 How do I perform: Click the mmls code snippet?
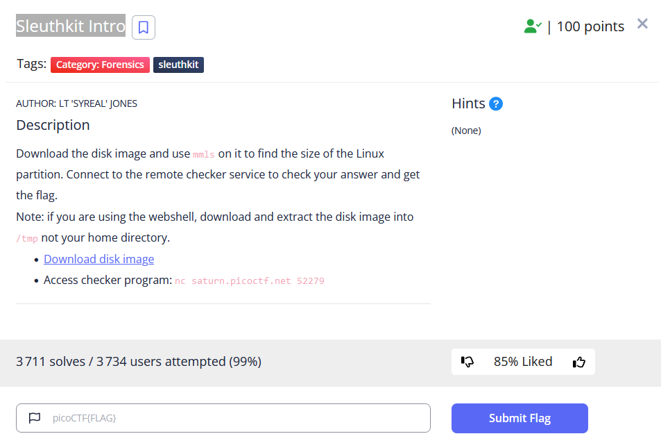204,154
